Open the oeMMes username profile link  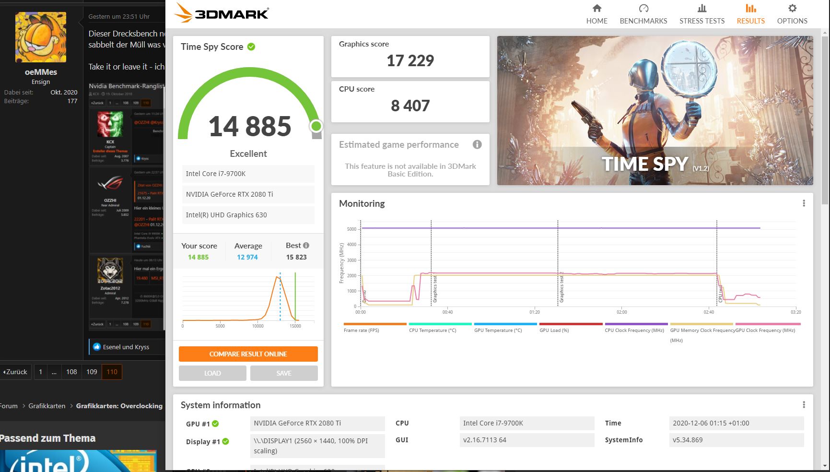coord(41,72)
